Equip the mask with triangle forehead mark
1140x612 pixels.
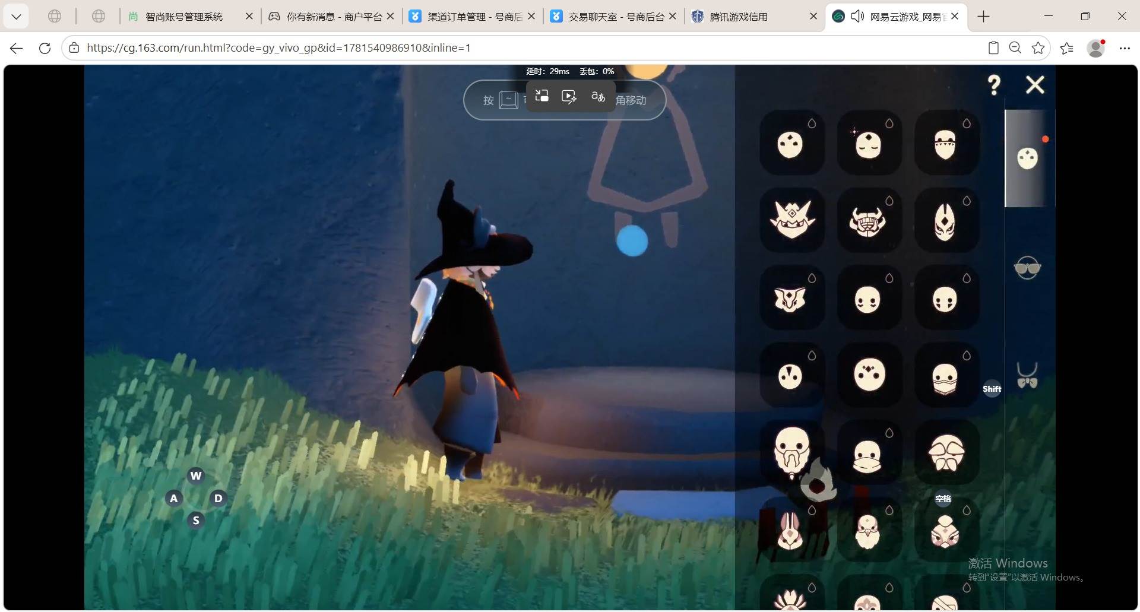click(x=791, y=375)
